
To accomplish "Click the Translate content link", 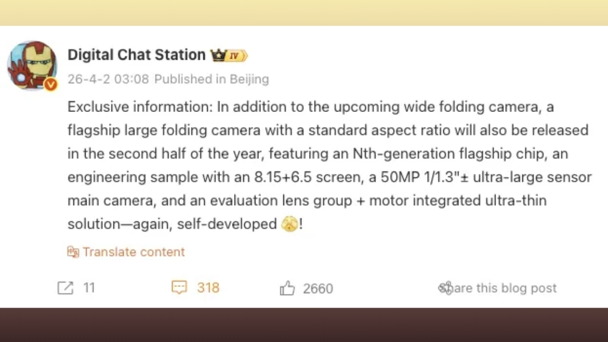I will coord(134,252).
